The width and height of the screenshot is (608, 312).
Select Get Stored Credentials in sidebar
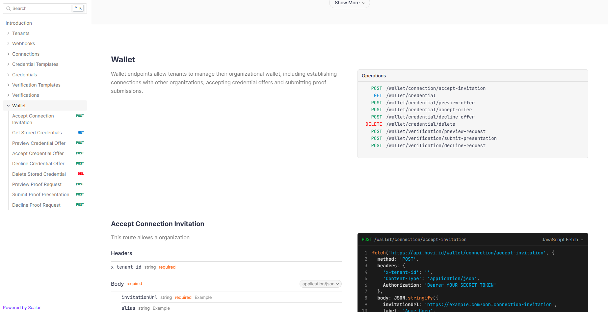(x=37, y=133)
